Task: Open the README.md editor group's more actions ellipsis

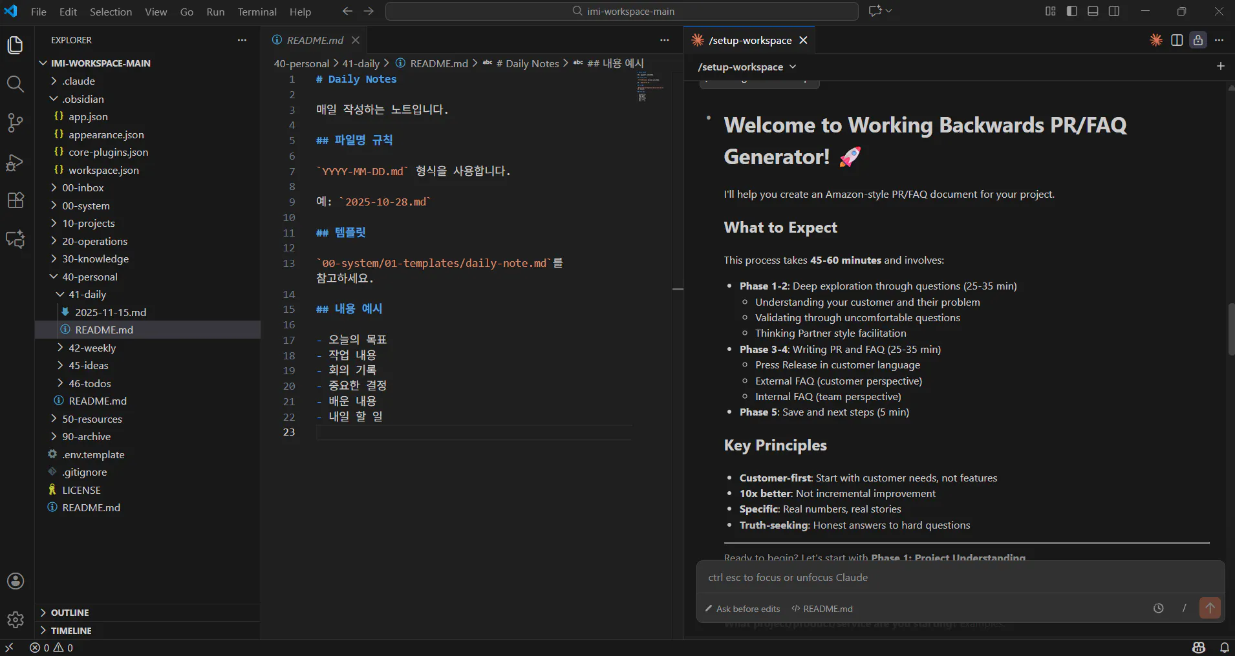Action: 664,40
